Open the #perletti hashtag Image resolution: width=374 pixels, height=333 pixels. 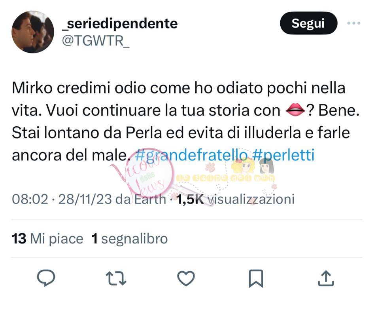tap(283, 155)
